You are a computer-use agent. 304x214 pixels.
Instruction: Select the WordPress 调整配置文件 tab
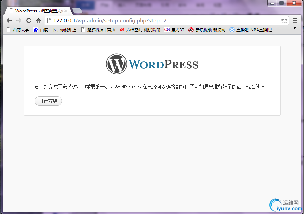point(38,11)
